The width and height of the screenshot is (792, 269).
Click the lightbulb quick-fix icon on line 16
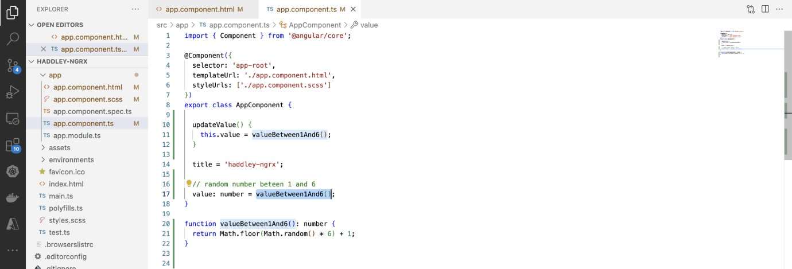coord(189,184)
